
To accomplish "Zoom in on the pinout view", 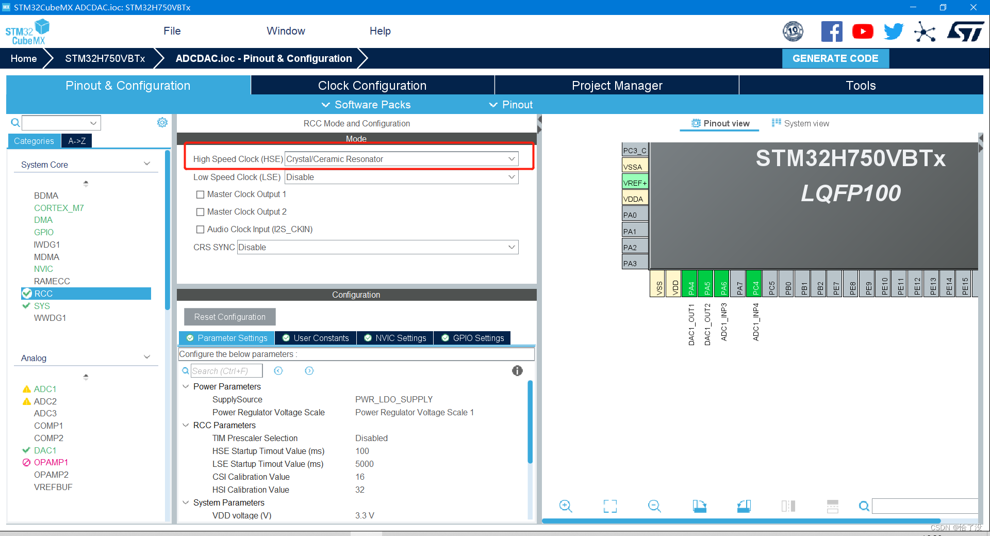I will pyautogui.click(x=566, y=506).
